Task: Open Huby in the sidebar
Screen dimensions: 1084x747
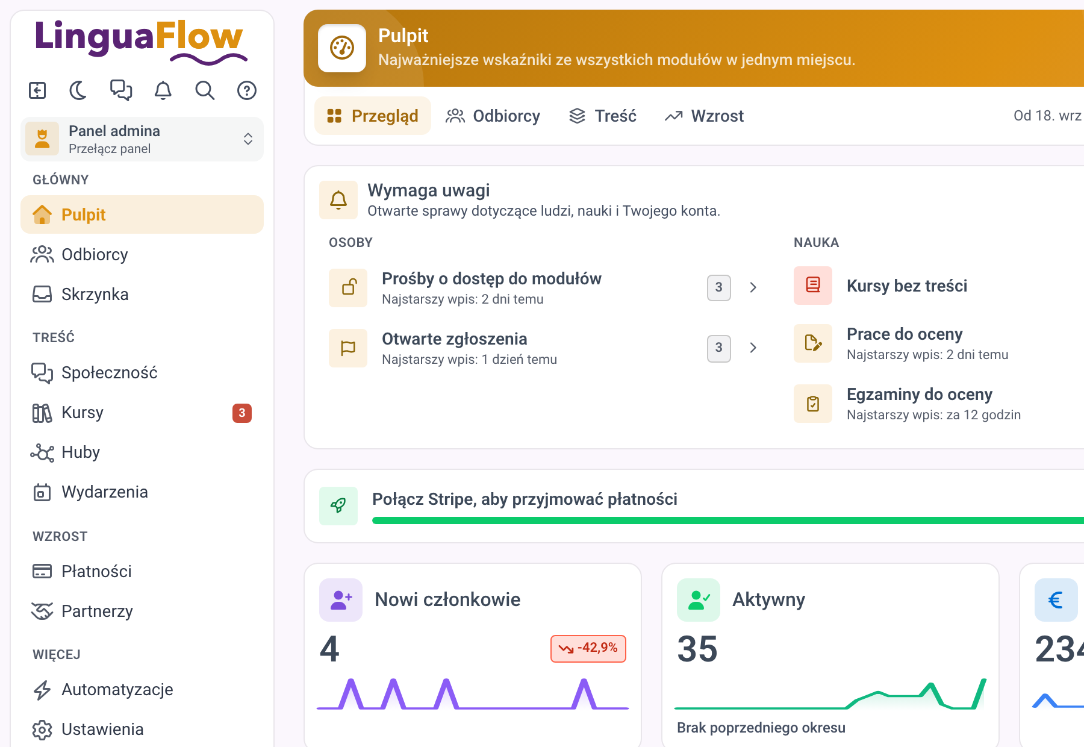Action: (142, 452)
